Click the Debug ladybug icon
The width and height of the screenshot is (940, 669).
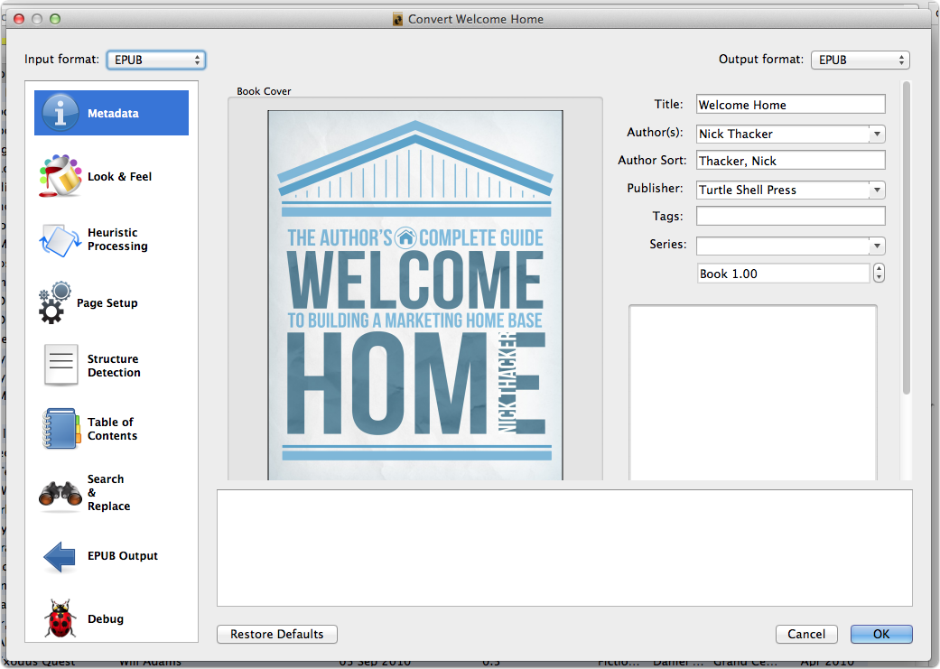[x=60, y=618]
